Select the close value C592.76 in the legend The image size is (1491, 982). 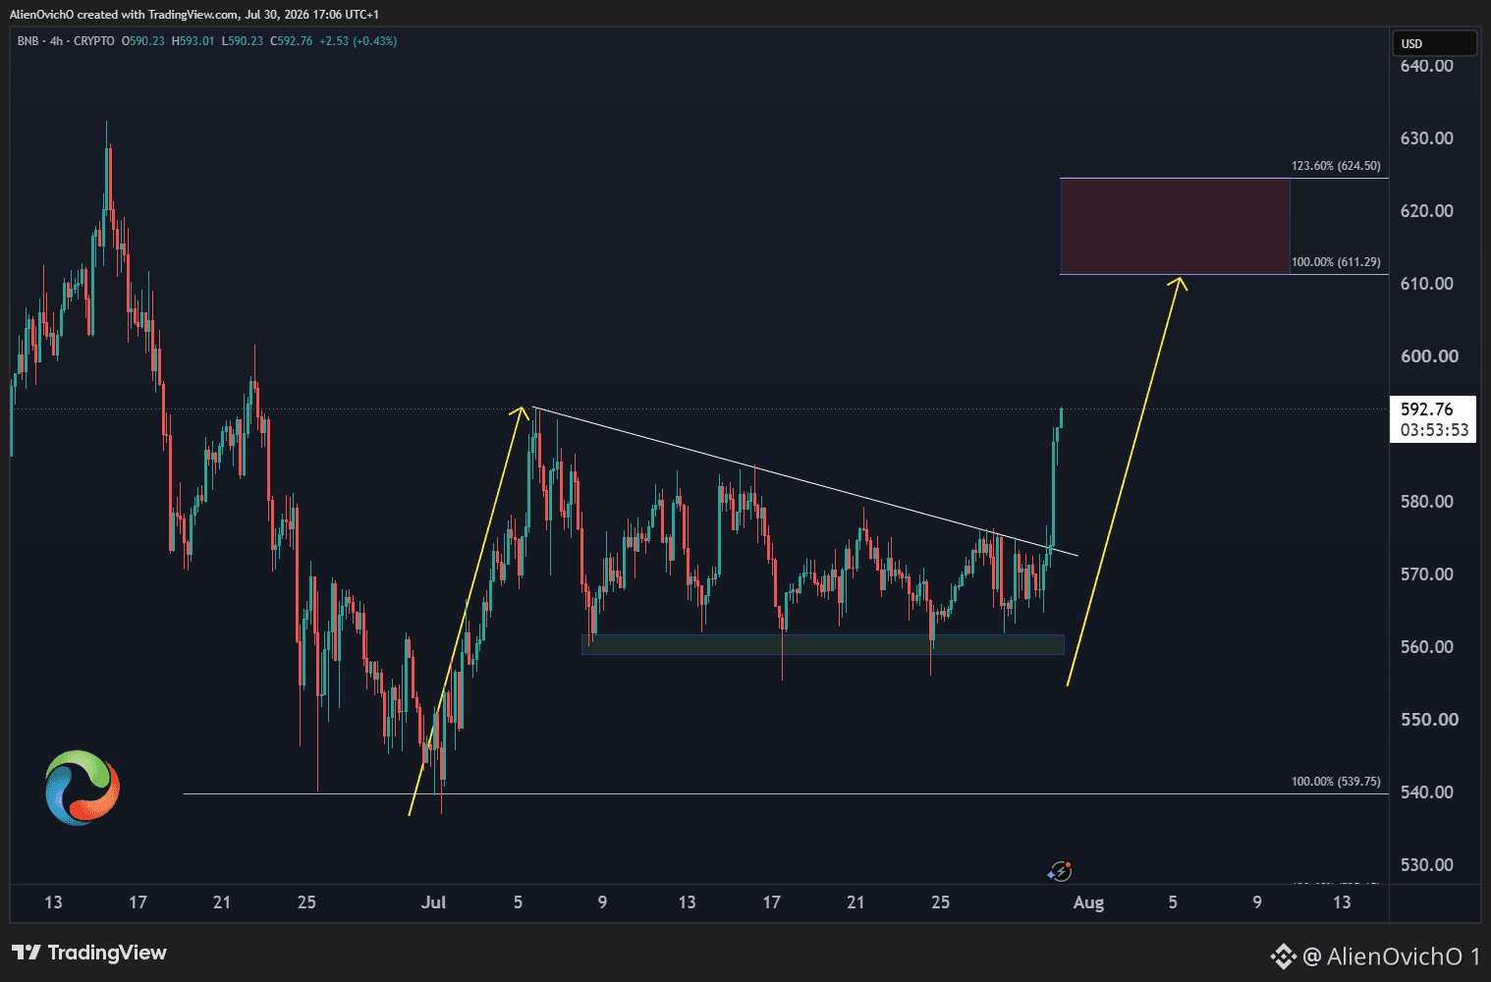point(292,41)
